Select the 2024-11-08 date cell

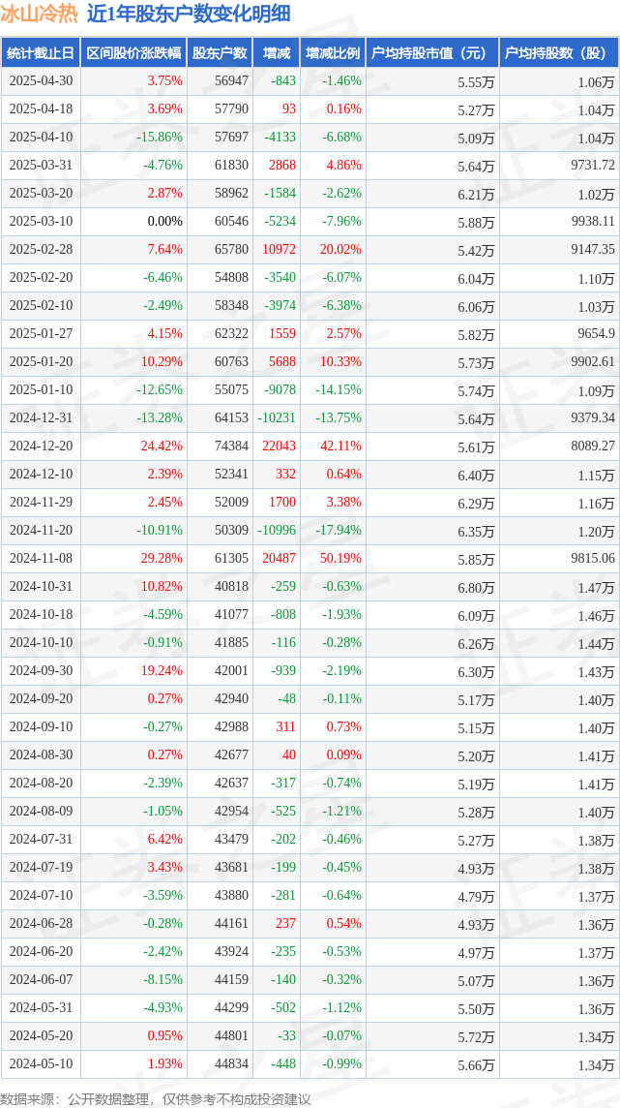(41, 558)
